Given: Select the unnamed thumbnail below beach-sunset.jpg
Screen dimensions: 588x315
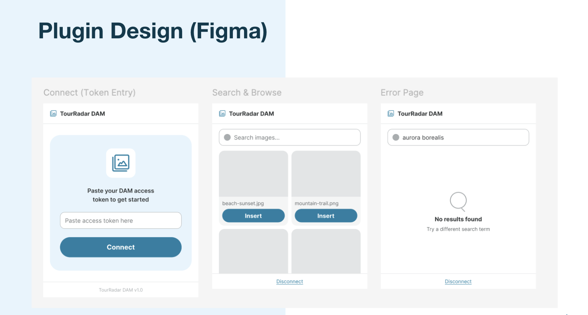Looking at the screenshot, I should [x=254, y=251].
